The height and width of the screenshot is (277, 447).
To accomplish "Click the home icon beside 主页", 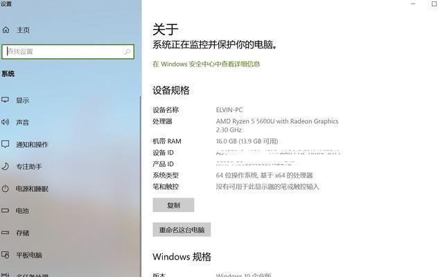I will pyautogui.click(x=6, y=30).
